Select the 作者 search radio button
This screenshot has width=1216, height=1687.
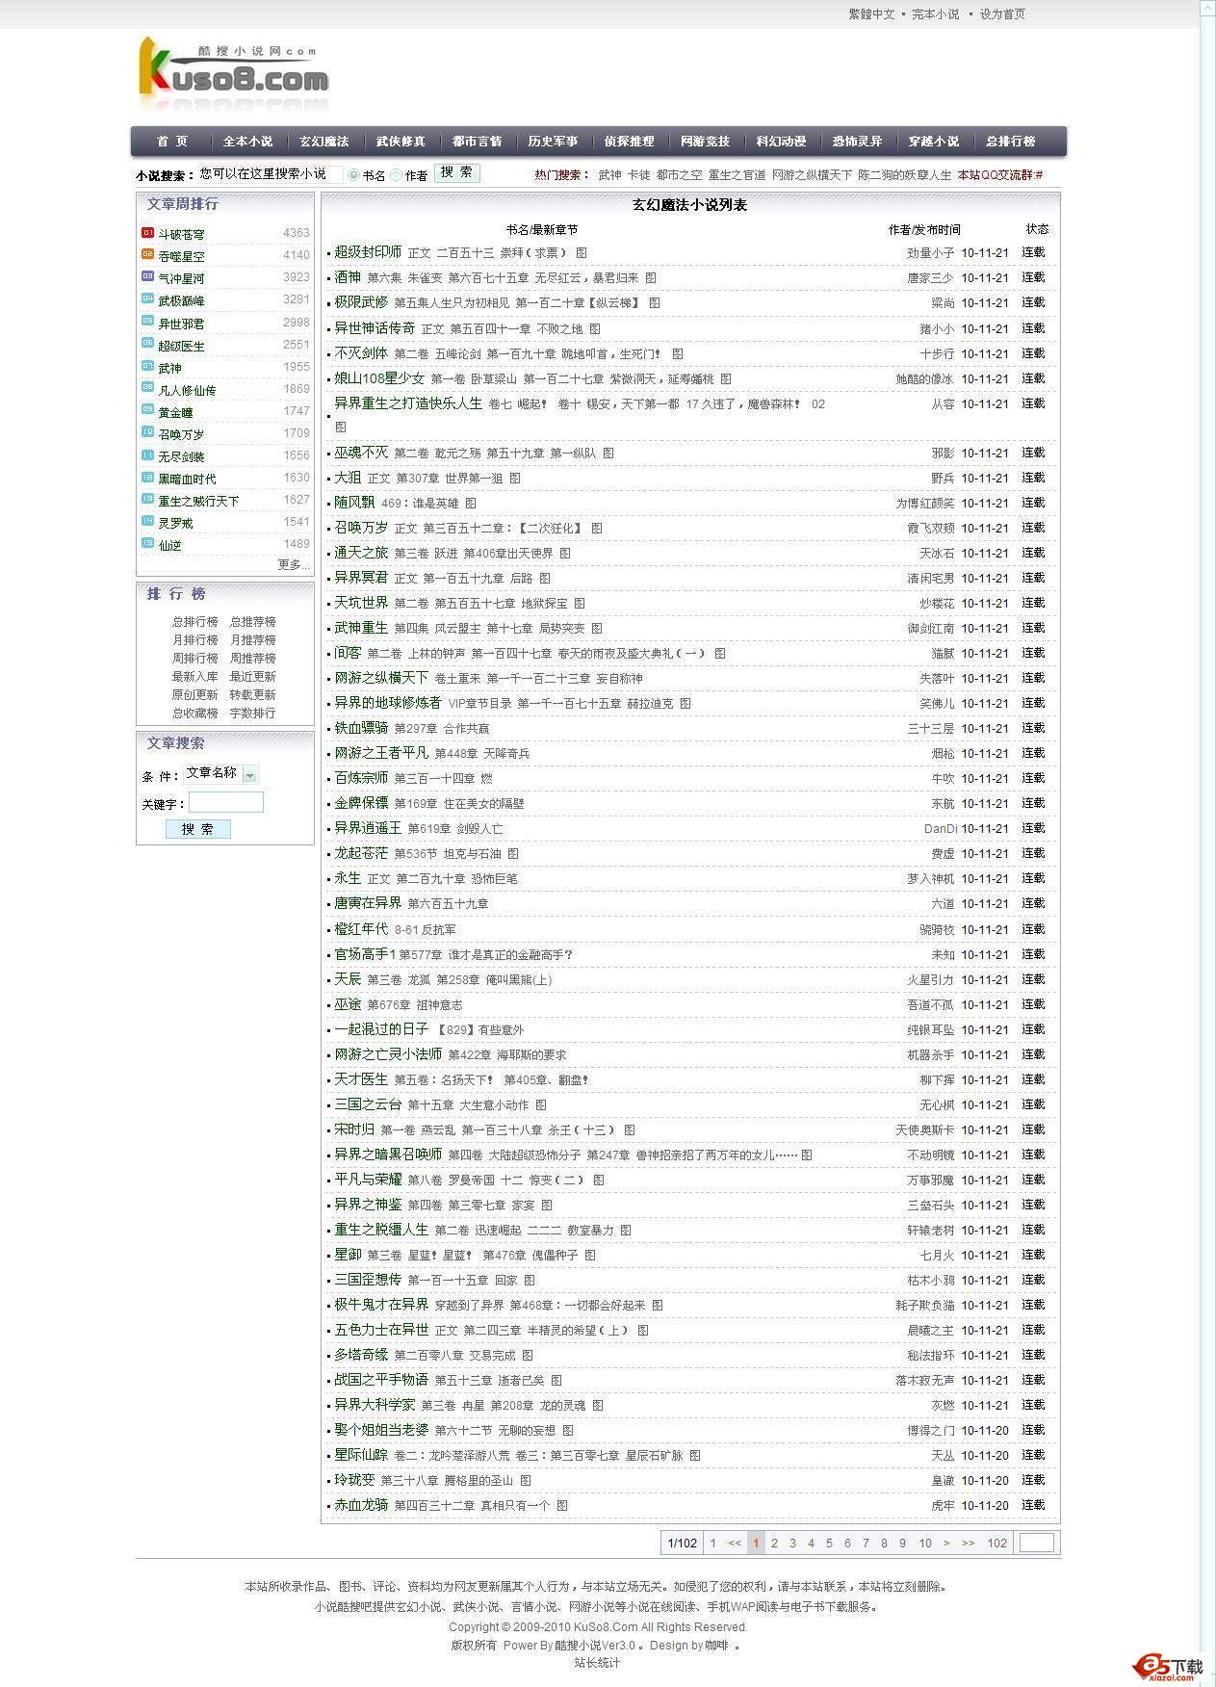coord(396,175)
